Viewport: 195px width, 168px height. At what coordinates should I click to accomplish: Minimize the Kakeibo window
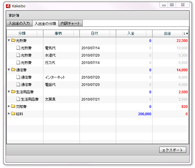pyautogui.click(x=164, y=5)
